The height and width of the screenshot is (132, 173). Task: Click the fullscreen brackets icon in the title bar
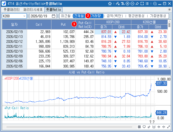(x=142, y=4)
